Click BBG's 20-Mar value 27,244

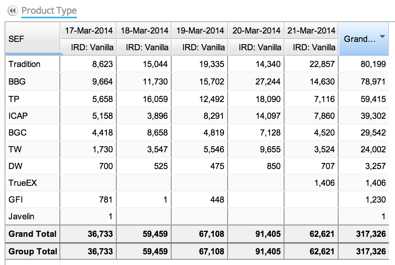pos(268,81)
